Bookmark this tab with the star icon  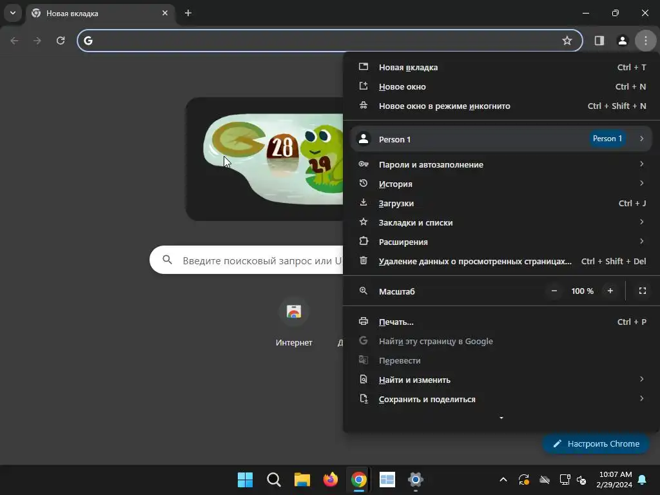567,41
